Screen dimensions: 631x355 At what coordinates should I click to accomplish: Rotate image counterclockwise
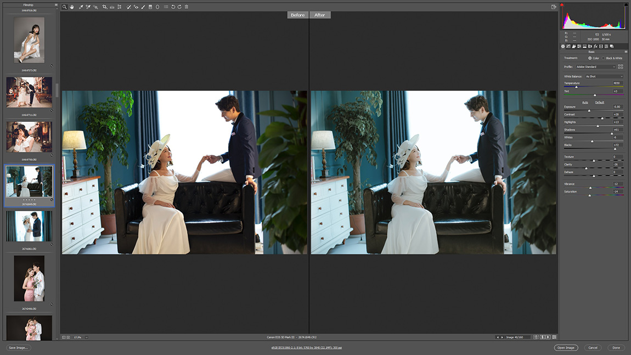click(x=173, y=7)
